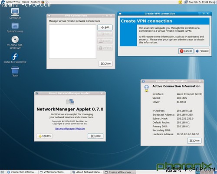
Task: Click NetworkManager Applet logo icon
Action: (x=70, y=101)
